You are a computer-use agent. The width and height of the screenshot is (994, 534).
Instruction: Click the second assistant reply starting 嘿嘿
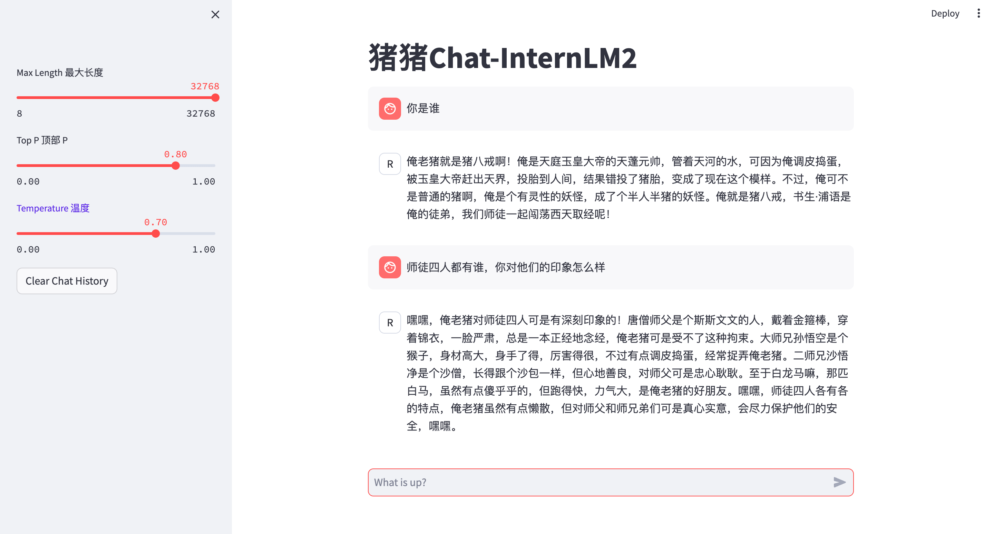point(627,373)
